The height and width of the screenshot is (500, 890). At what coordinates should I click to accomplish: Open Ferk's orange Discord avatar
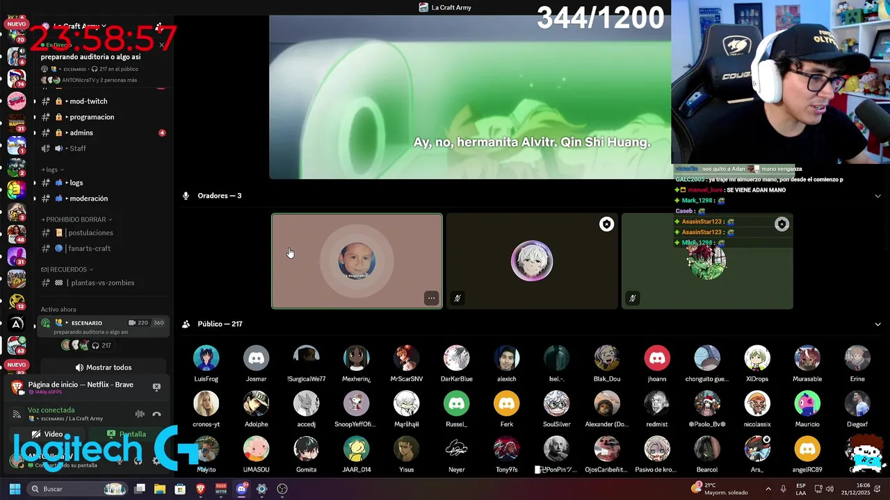506,403
